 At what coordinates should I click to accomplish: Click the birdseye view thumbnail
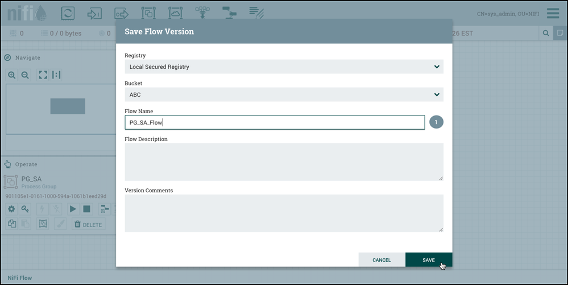point(61,109)
